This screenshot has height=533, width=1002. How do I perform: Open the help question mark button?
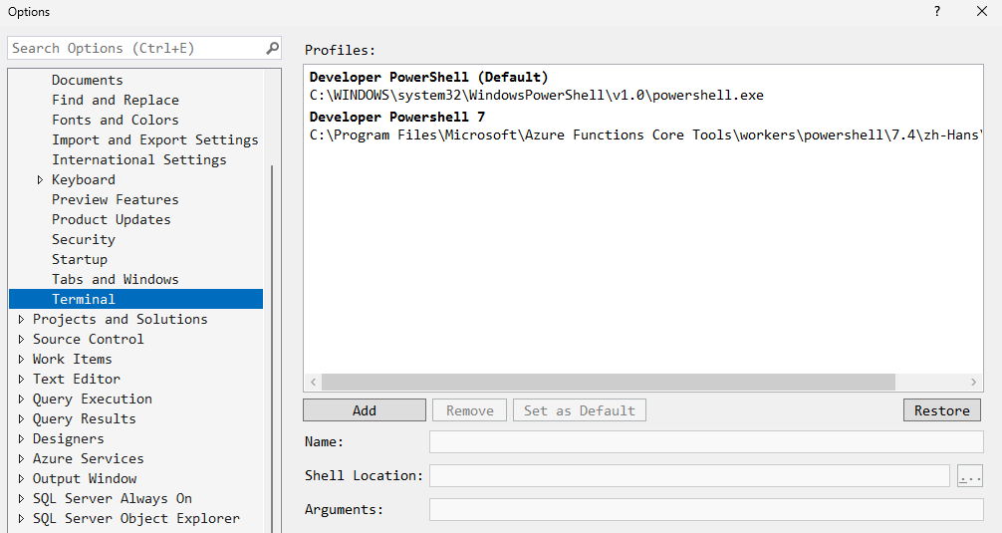tap(936, 12)
